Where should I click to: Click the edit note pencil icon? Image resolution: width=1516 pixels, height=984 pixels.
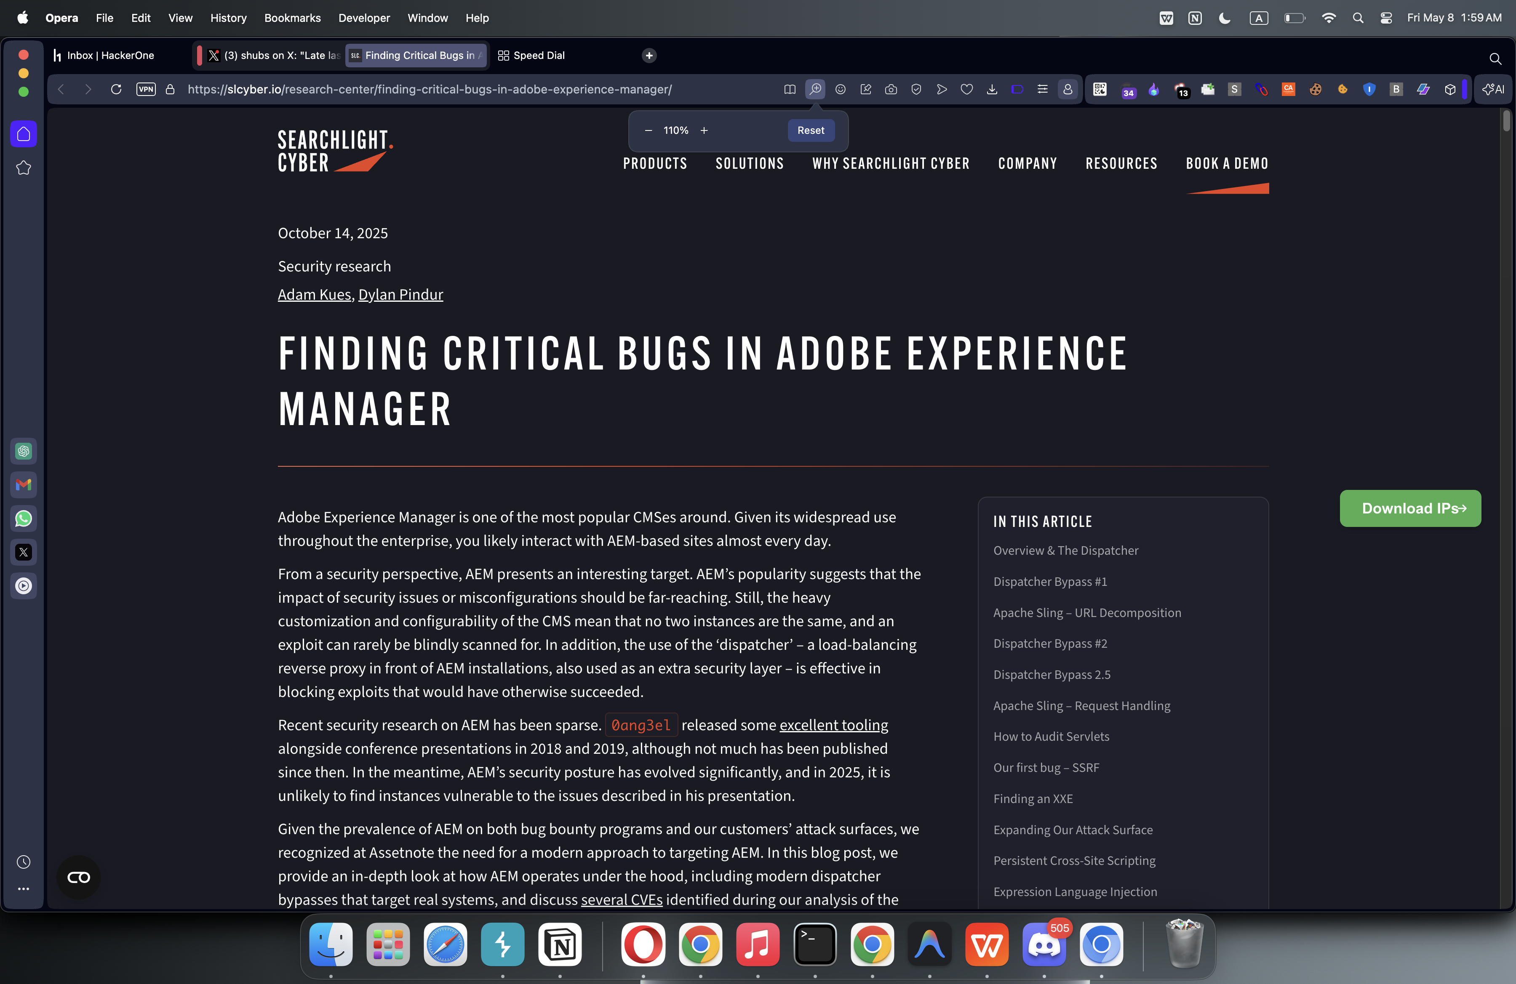pos(866,89)
